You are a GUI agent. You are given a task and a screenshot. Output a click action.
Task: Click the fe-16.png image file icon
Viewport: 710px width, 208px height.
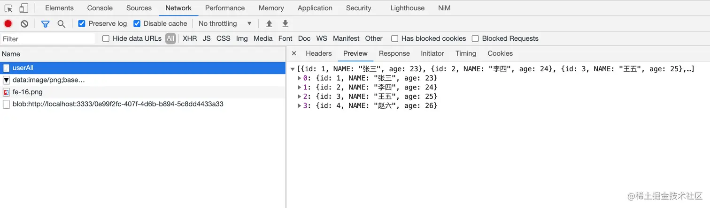[x=6, y=92]
